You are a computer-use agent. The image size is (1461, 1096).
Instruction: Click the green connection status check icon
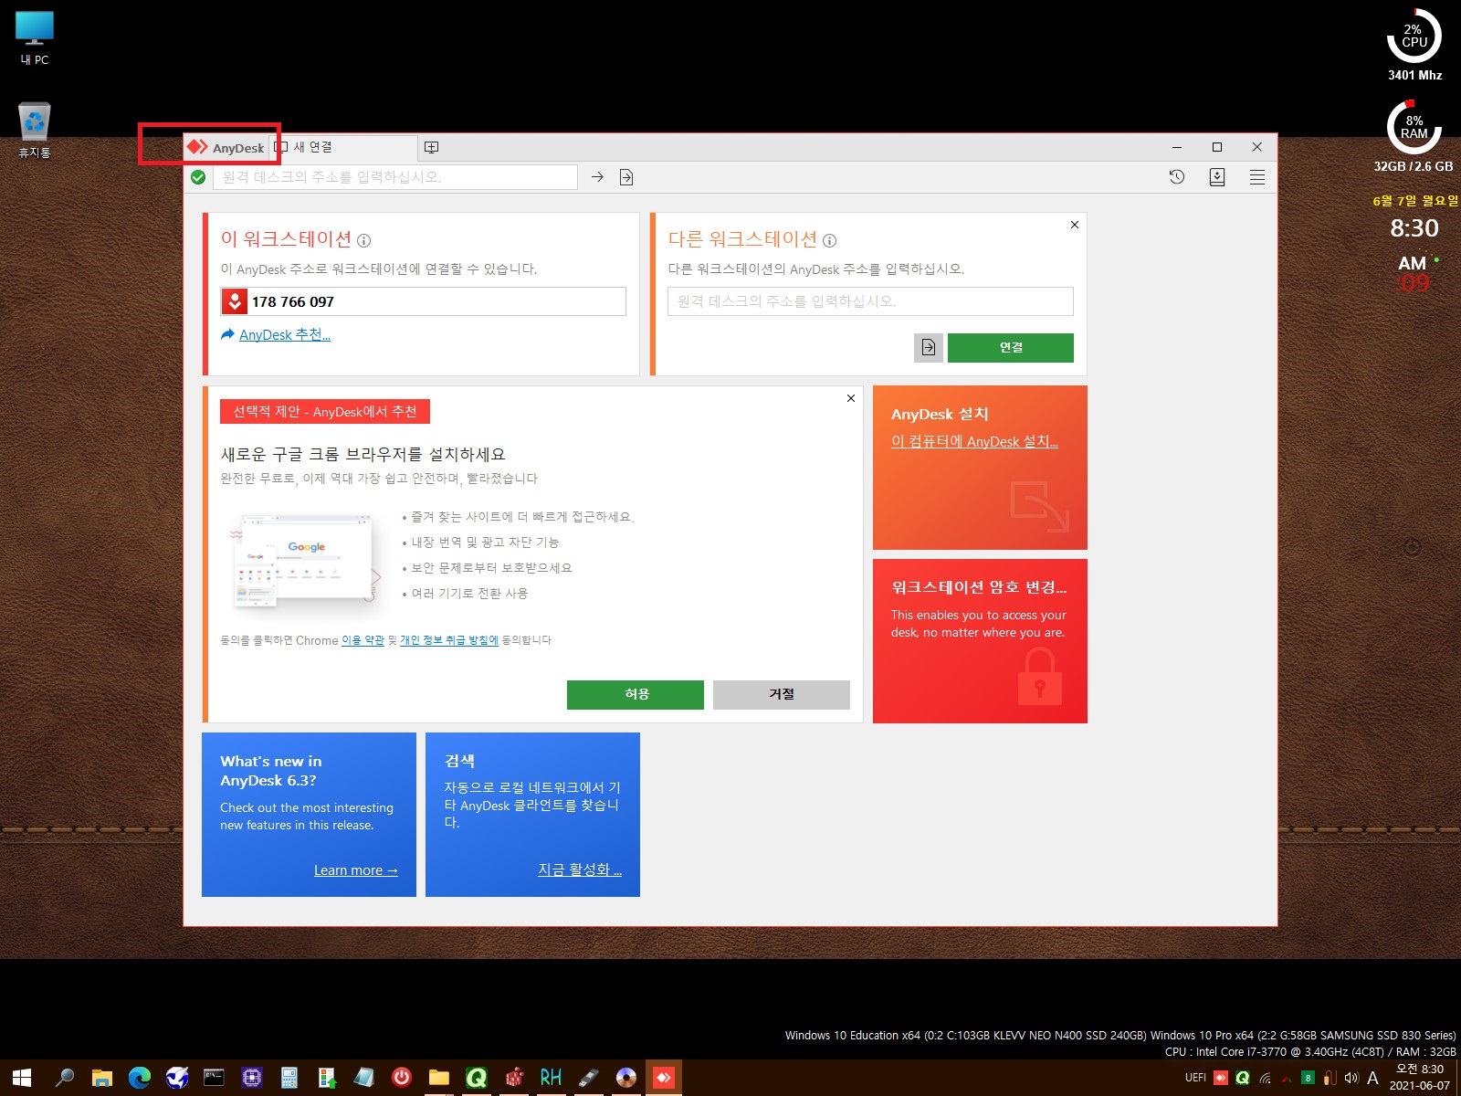(x=198, y=177)
